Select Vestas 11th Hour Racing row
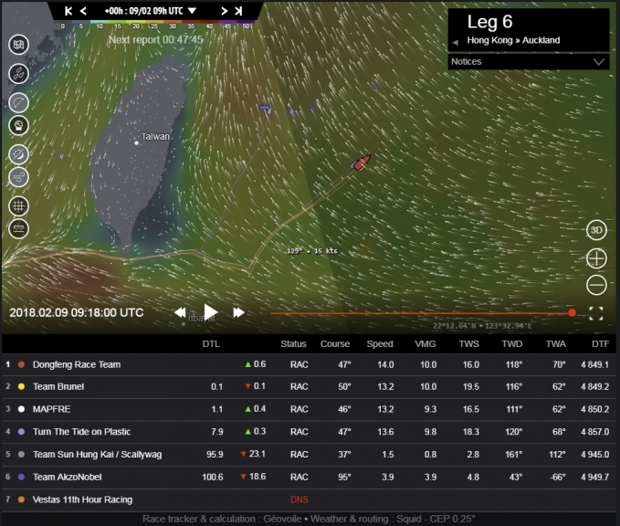The width and height of the screenshot is (620, 526). tap(309, 500)
